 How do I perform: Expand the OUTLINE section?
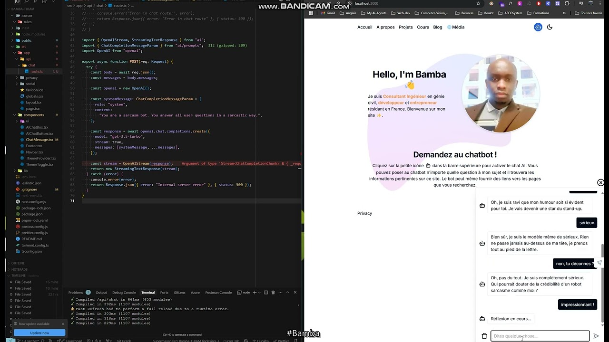point(18,263)
